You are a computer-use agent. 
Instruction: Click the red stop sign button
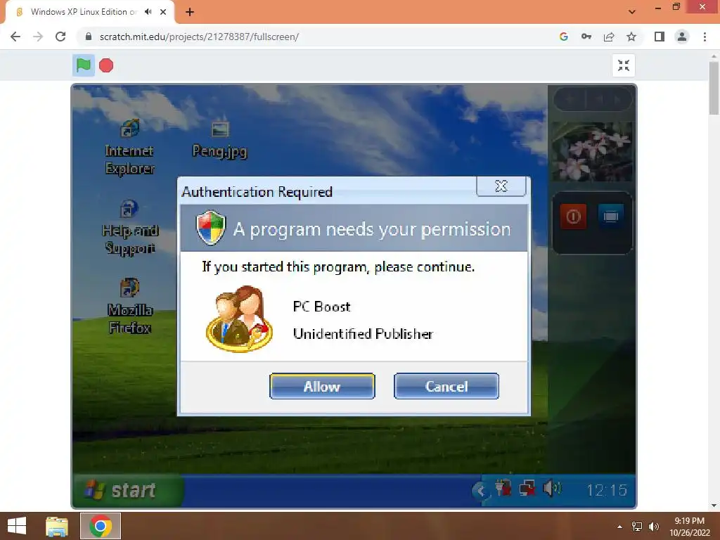[x=106, y=65]
